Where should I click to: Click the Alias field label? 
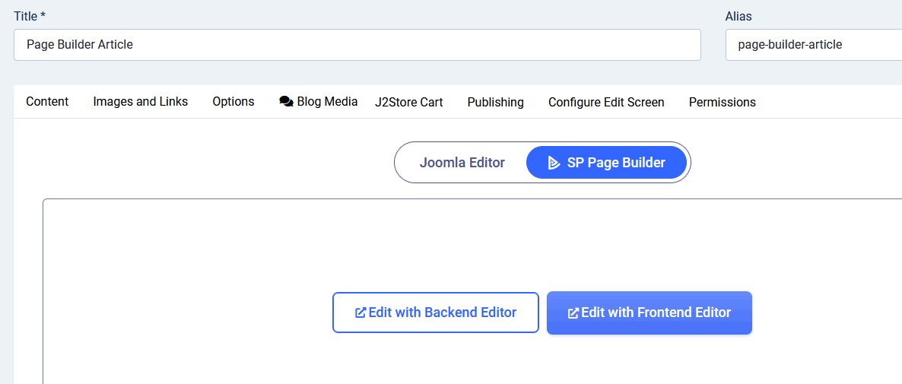pyautogui.click(x=738, y=16)
